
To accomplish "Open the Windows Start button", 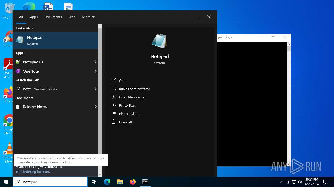I will tap(6, 182).
